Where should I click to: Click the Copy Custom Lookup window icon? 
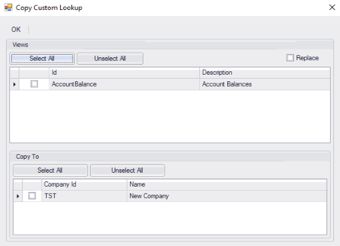pos(9,7)
